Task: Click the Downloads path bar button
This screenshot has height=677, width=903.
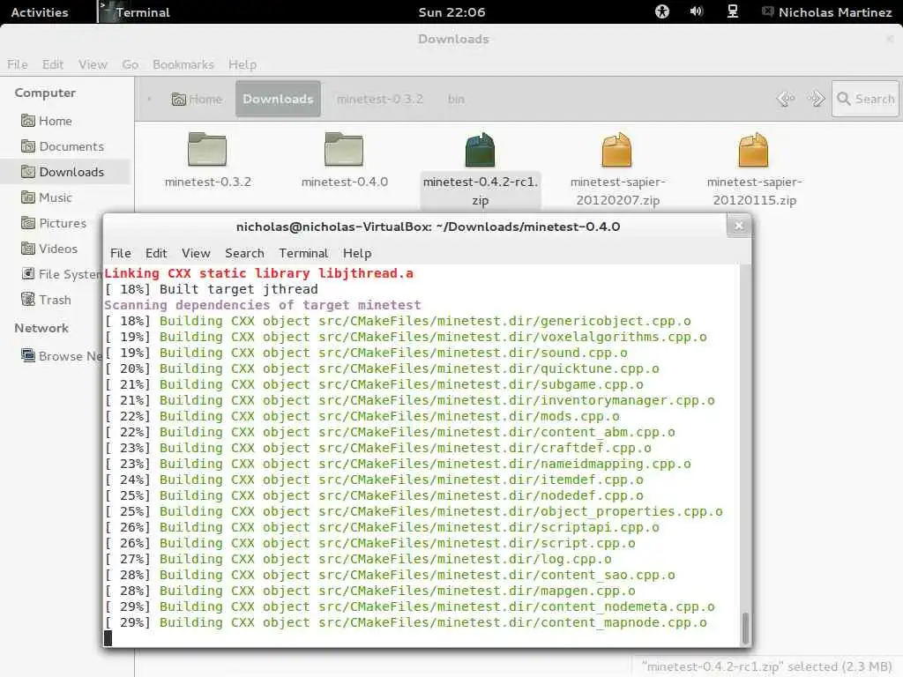Action: [278, 99]
